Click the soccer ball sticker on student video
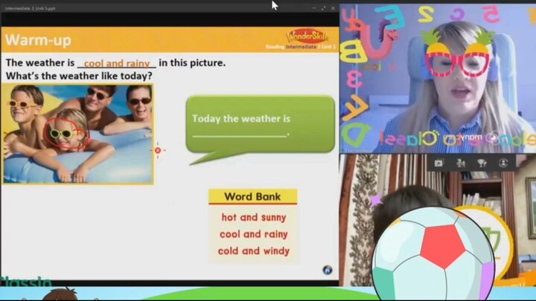The image size is (536, 301). click(x=433, y=254)
